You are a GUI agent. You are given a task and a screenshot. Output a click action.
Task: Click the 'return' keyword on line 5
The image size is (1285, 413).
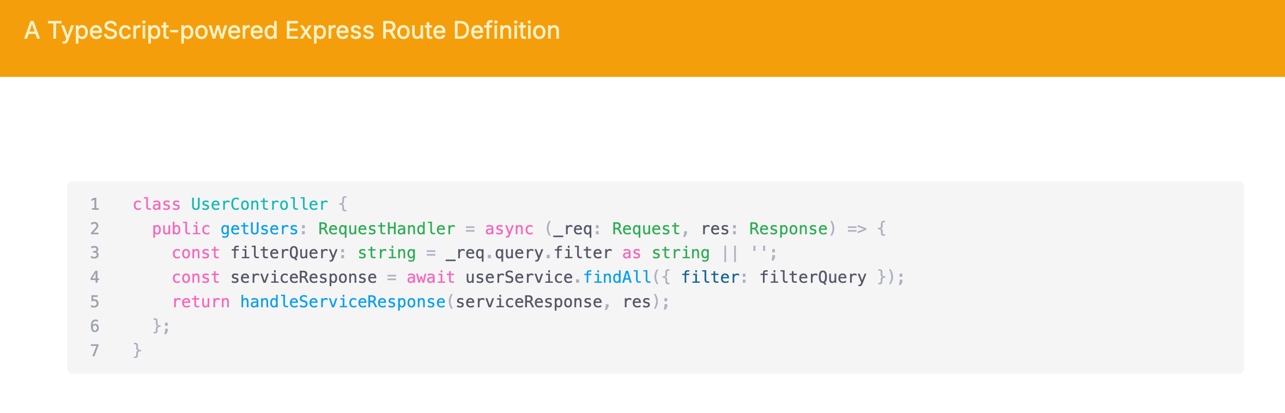click(201, 302)
